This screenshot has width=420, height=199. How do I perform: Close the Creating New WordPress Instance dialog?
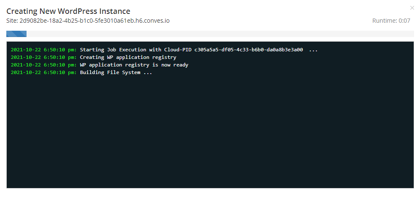412,8
